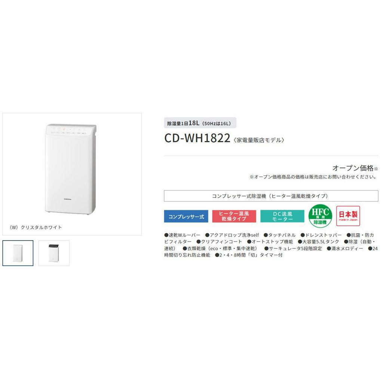Viewport: 383px width, 383px height.
Task: Click the コンプレッサー式除湿機 type box
Action: click(271, 196)
